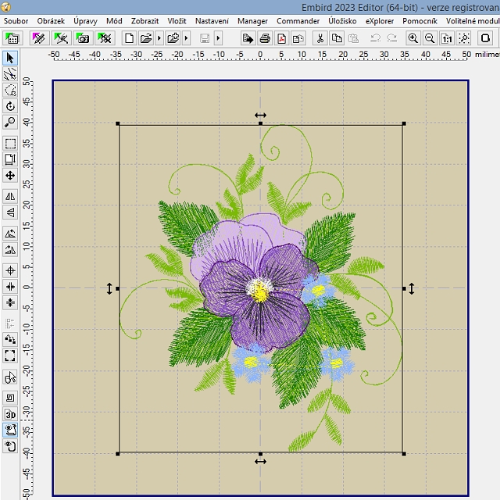Image resolution: width=500 pixels, height=500 pixels.
Task: Click the scissors cut icon
Action: click(320, 37)
